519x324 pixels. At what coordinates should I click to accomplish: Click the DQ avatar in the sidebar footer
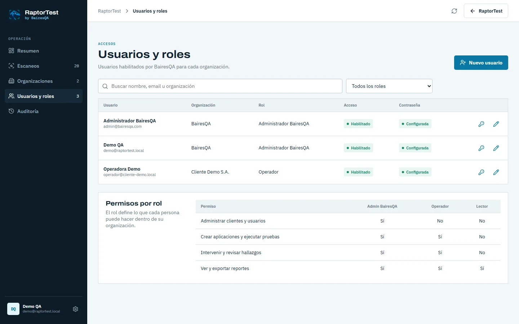[x=13, y=309]
